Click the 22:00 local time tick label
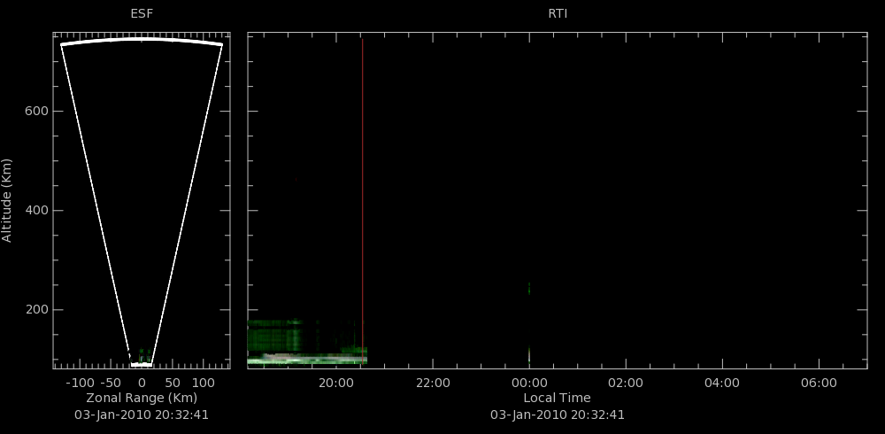The height and width of the screenshot is (434, 885). click(433, 384)
